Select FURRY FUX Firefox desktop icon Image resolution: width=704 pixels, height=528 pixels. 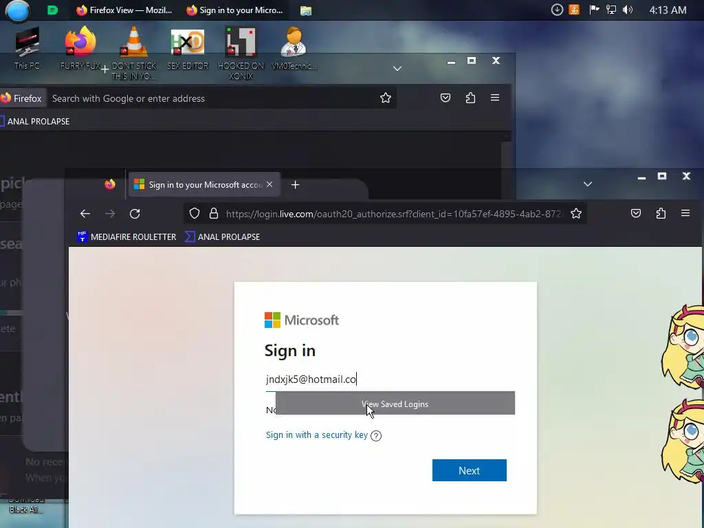coord(80,48)
